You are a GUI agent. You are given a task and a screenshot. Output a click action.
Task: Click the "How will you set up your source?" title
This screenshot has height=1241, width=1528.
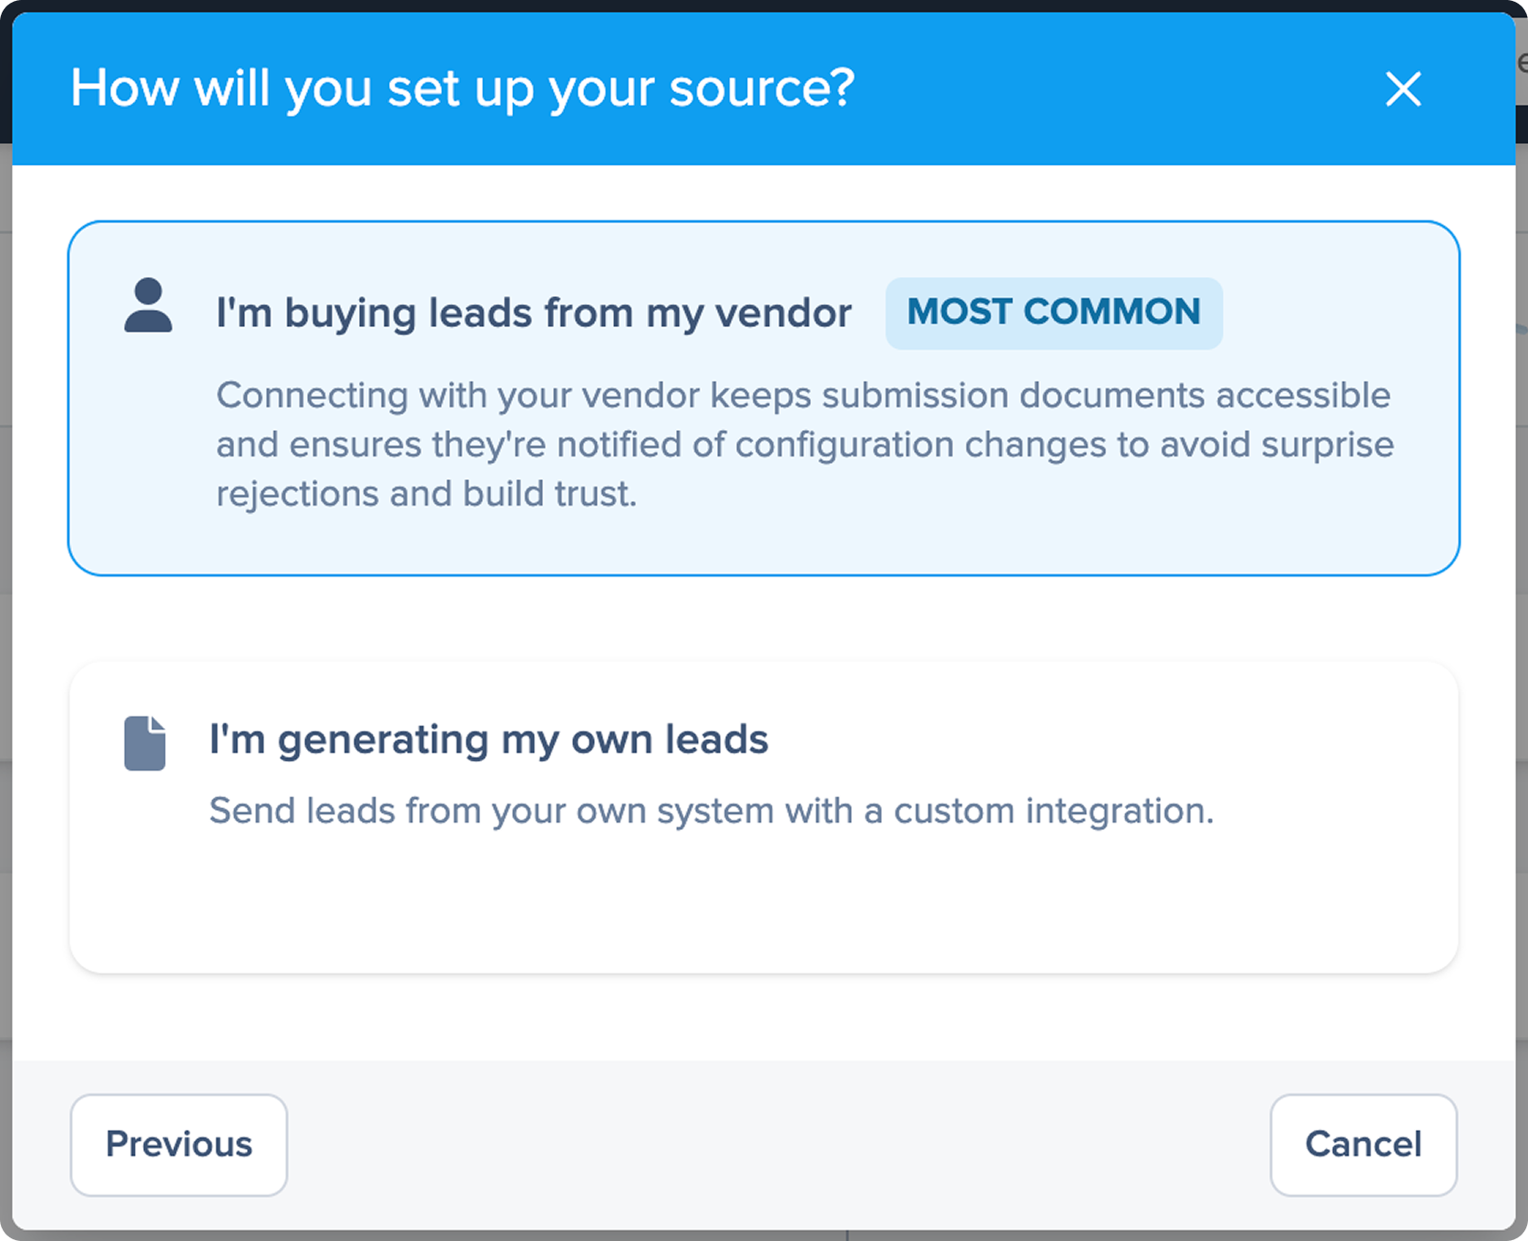(463, 88)
